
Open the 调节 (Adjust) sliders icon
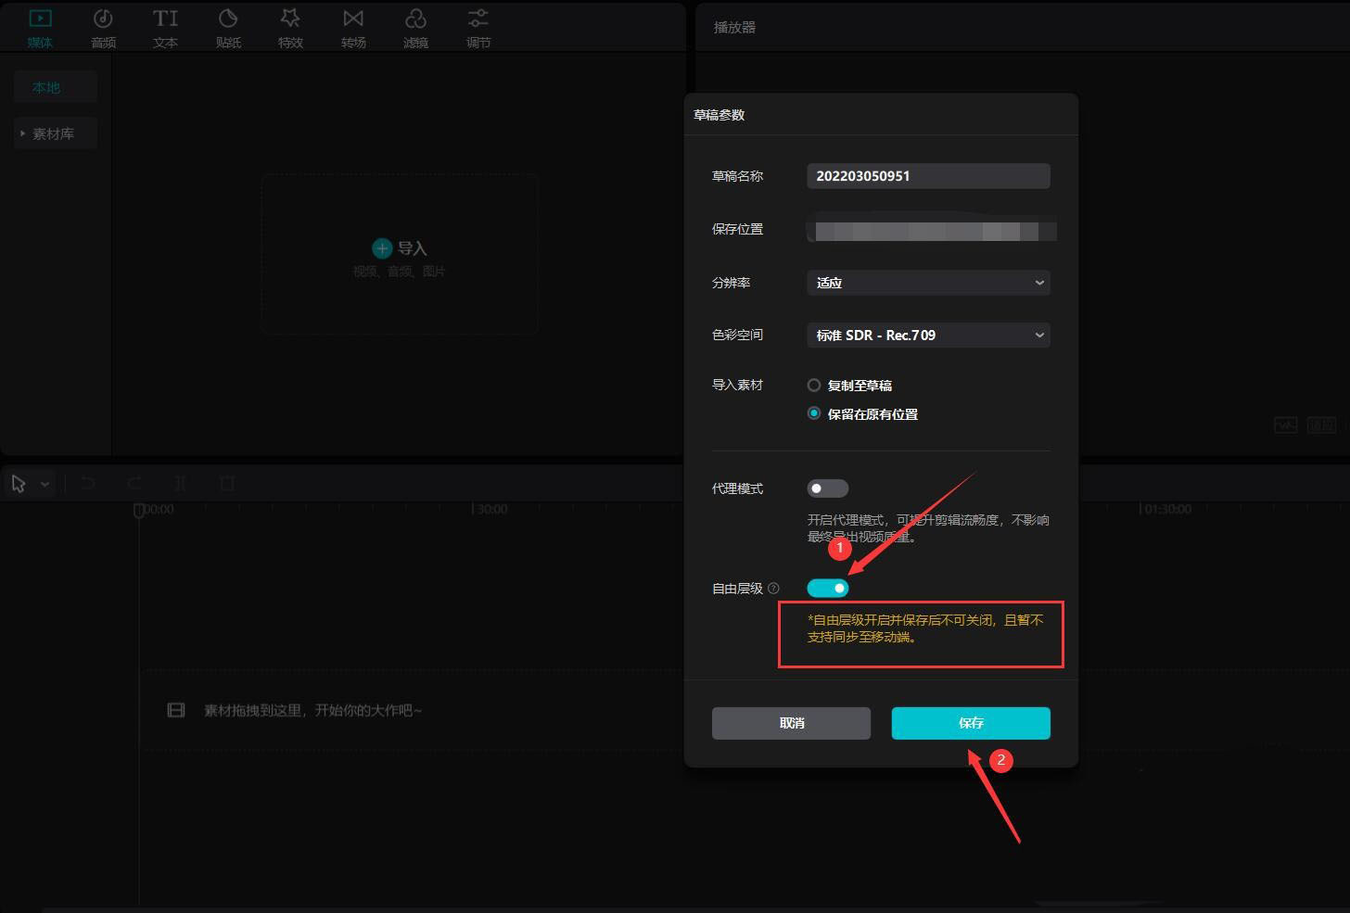[x=478, y=20]
